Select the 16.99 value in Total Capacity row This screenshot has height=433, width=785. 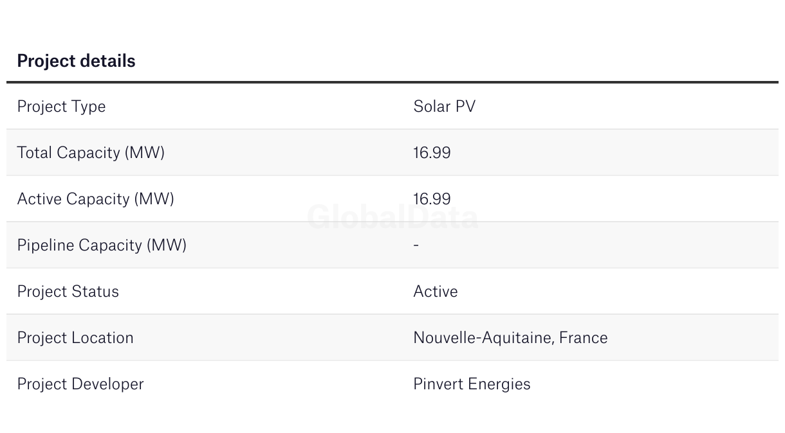click(x=432, y=153)
